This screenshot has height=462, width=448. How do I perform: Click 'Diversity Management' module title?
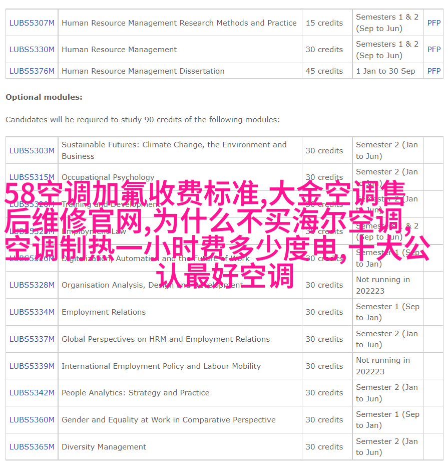[104, 446]
